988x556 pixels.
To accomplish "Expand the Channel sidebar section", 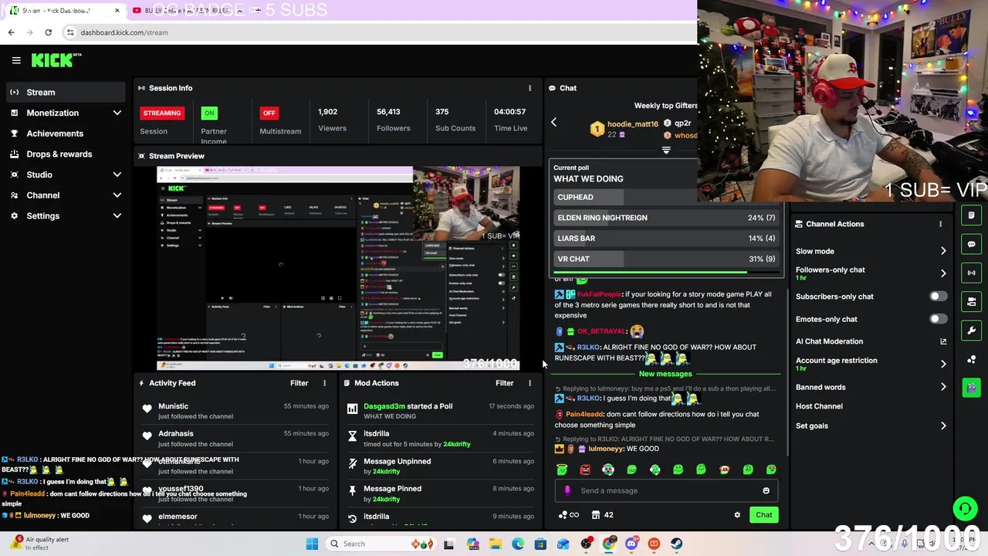I will 117,195.
